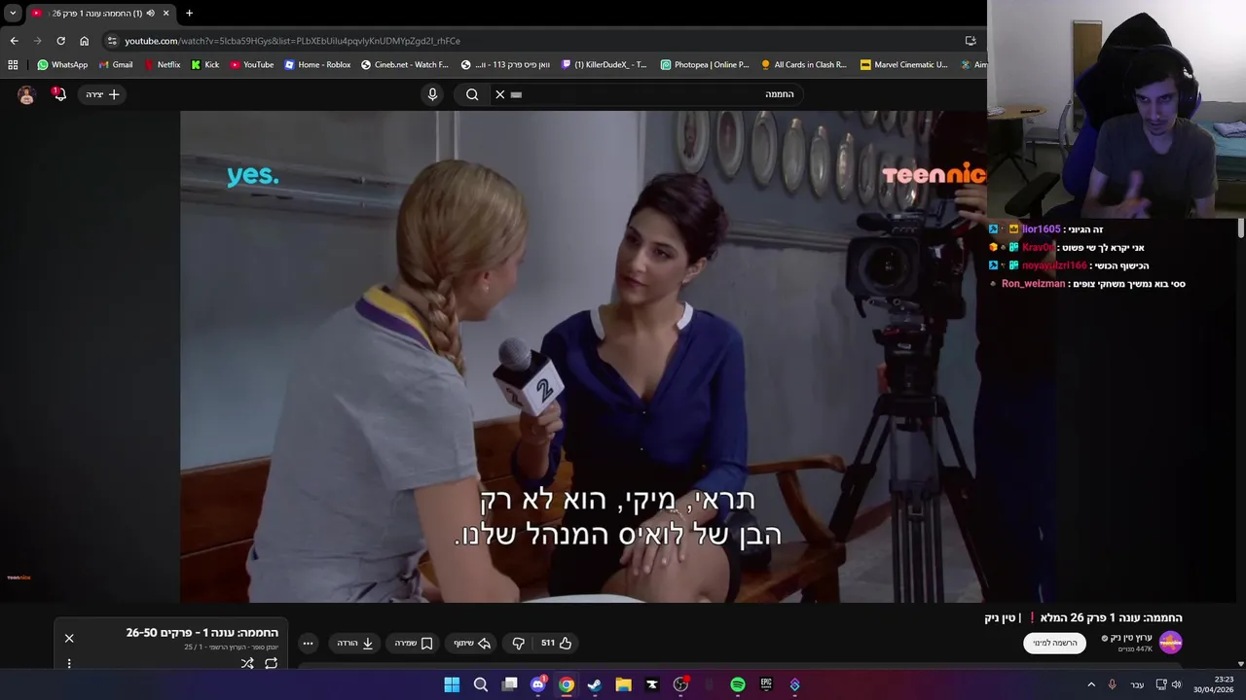Open the YouTube account avatar menu
This screenshot has width=1246, height=700.
pos(26,94)
